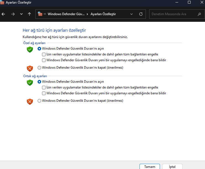Open the recent locations chevron dropdown

point(21,14)
